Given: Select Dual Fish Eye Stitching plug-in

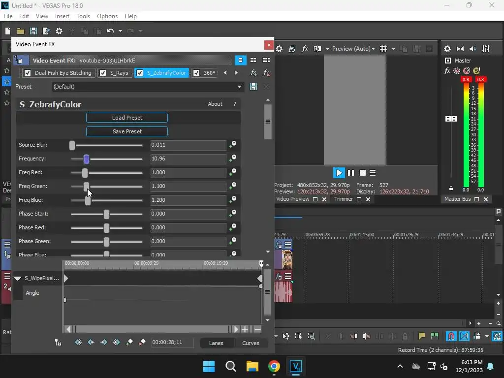Looking at the screenshot, I should pyautogui.click(x=63, y=73).
